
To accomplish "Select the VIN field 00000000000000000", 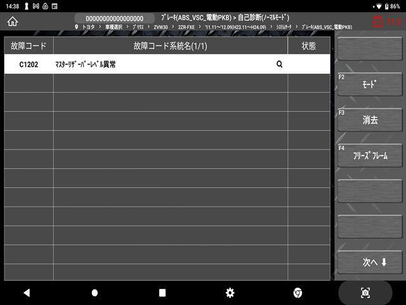I will click(114, 18).
